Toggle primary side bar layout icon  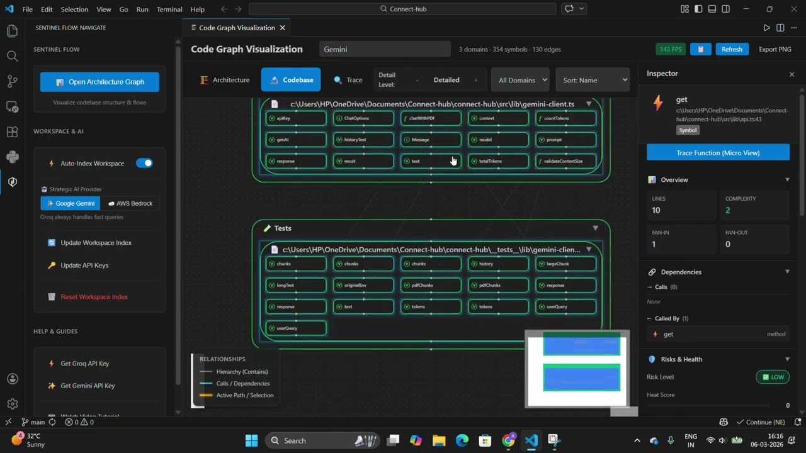[698, 9]
